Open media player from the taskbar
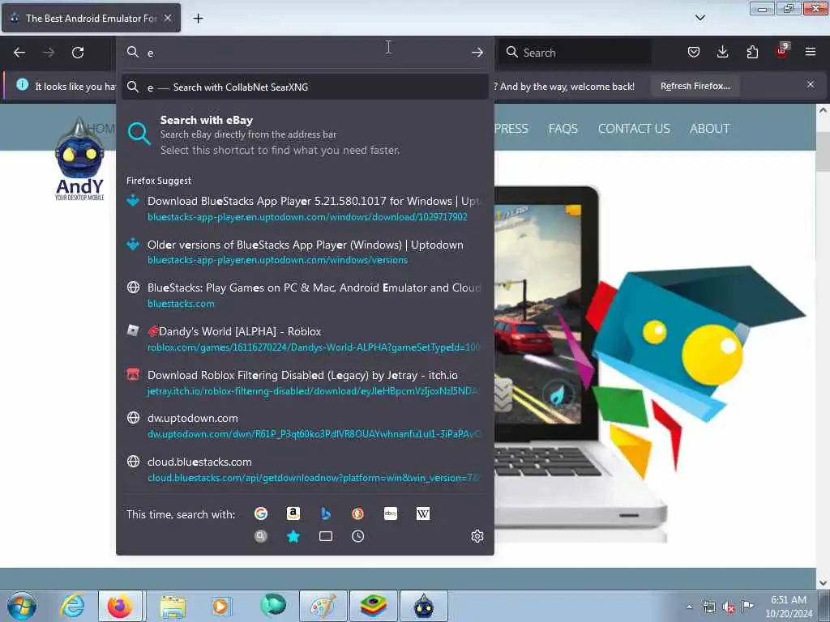The width and height of the screenshot is (830, 622). coord(221,606)
